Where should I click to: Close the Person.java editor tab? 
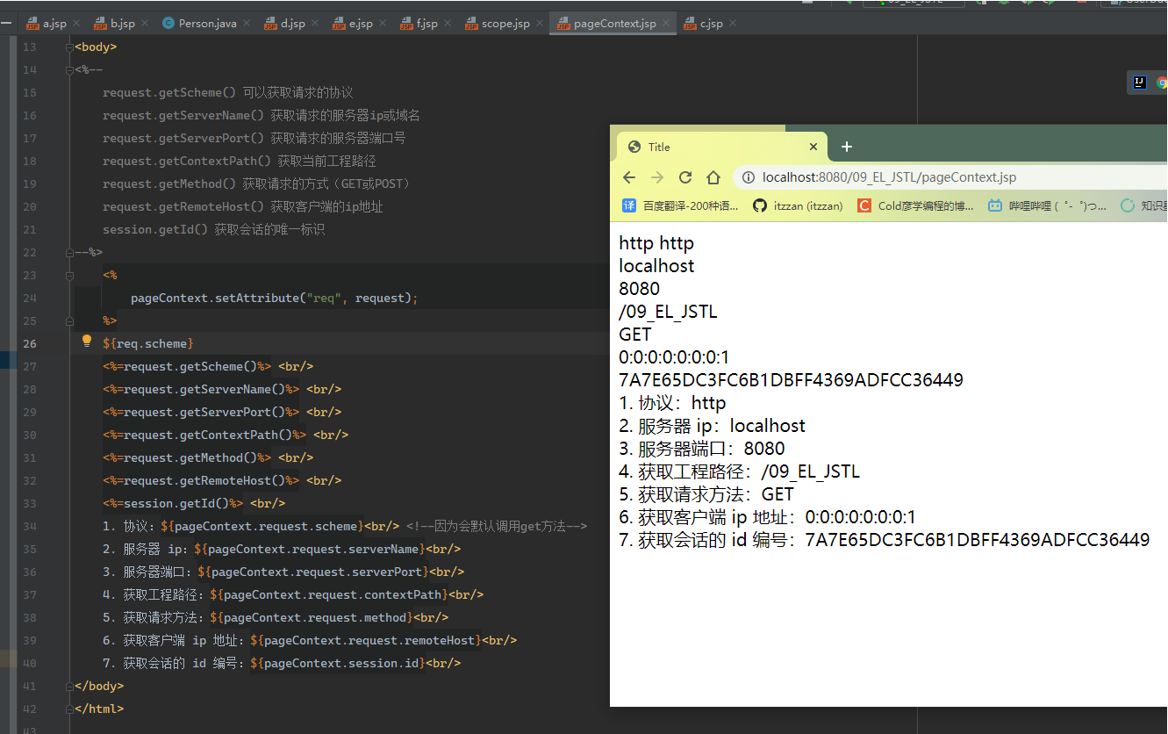click(x=247, y=24)
